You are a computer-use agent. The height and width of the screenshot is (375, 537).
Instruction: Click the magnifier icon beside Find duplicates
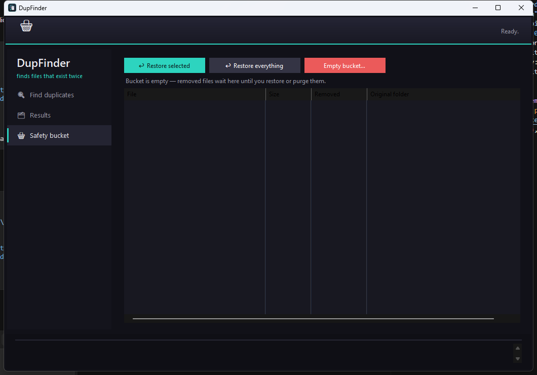click(x=21, y=95)
